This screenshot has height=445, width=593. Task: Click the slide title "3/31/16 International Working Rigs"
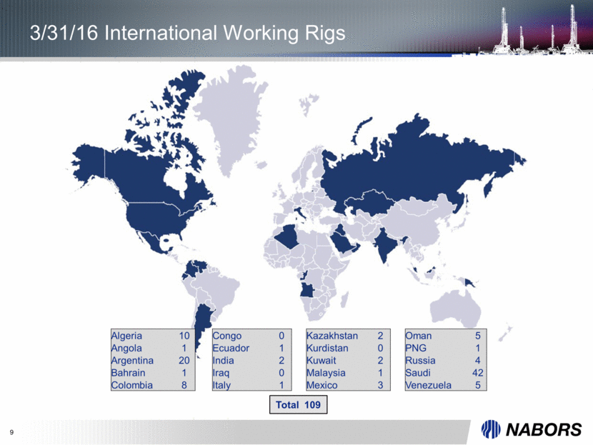177,32
